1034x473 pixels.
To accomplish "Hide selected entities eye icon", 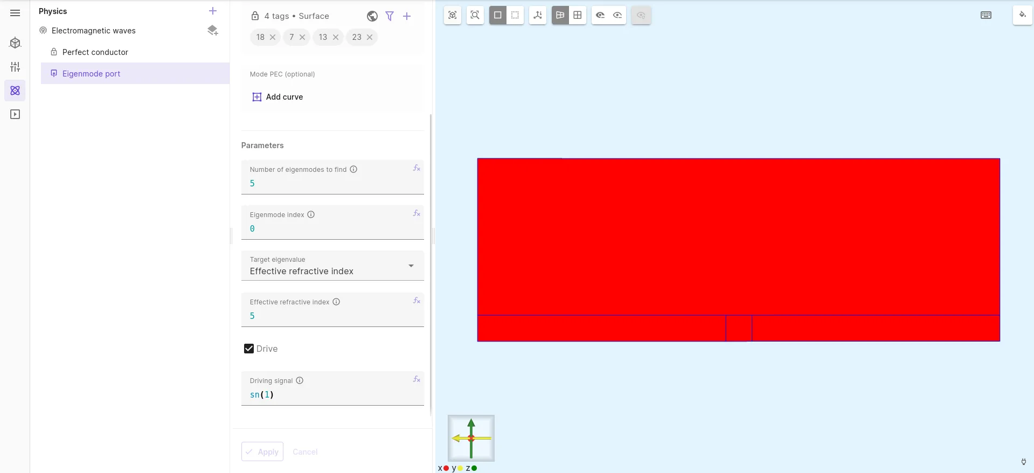I will tap(600, 15).
